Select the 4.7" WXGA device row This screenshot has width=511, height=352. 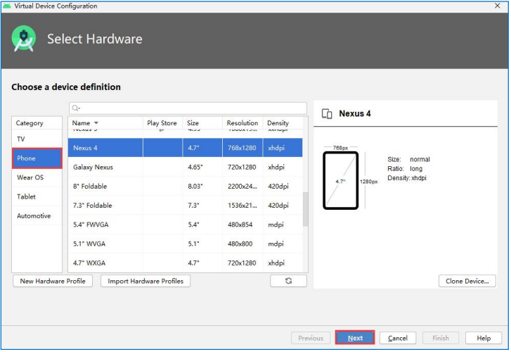tap(186, 263)
